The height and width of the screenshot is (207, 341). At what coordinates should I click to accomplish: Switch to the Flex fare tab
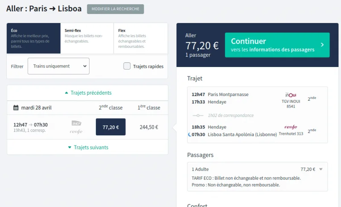tap(141, 38)
